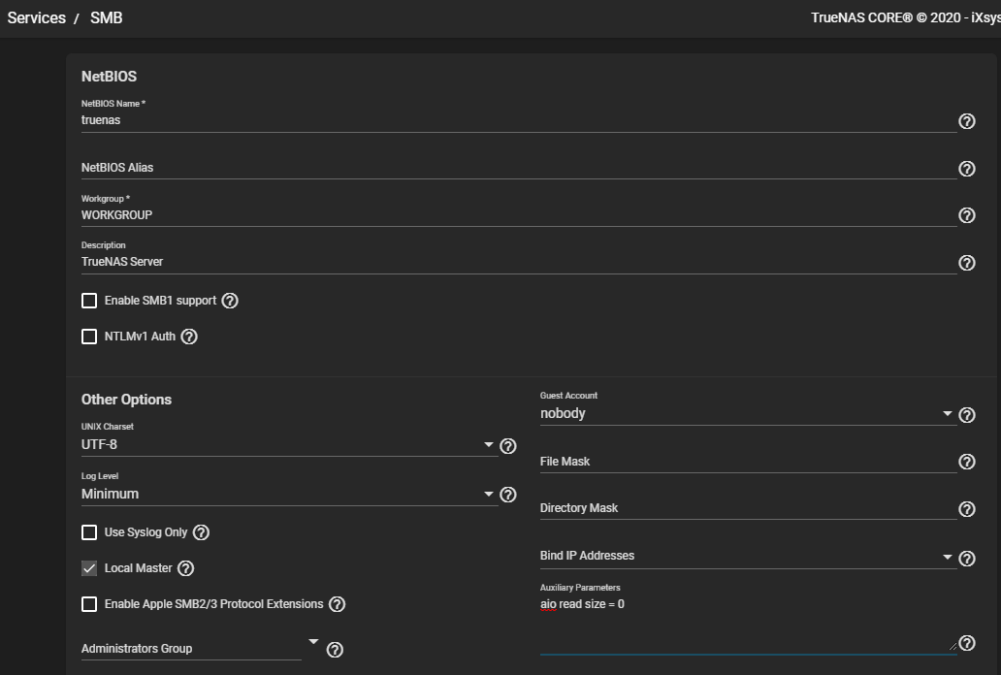Open the UNIX Charset dropdown
This screenshot has height=675, width=1001.
coord(288,444)
